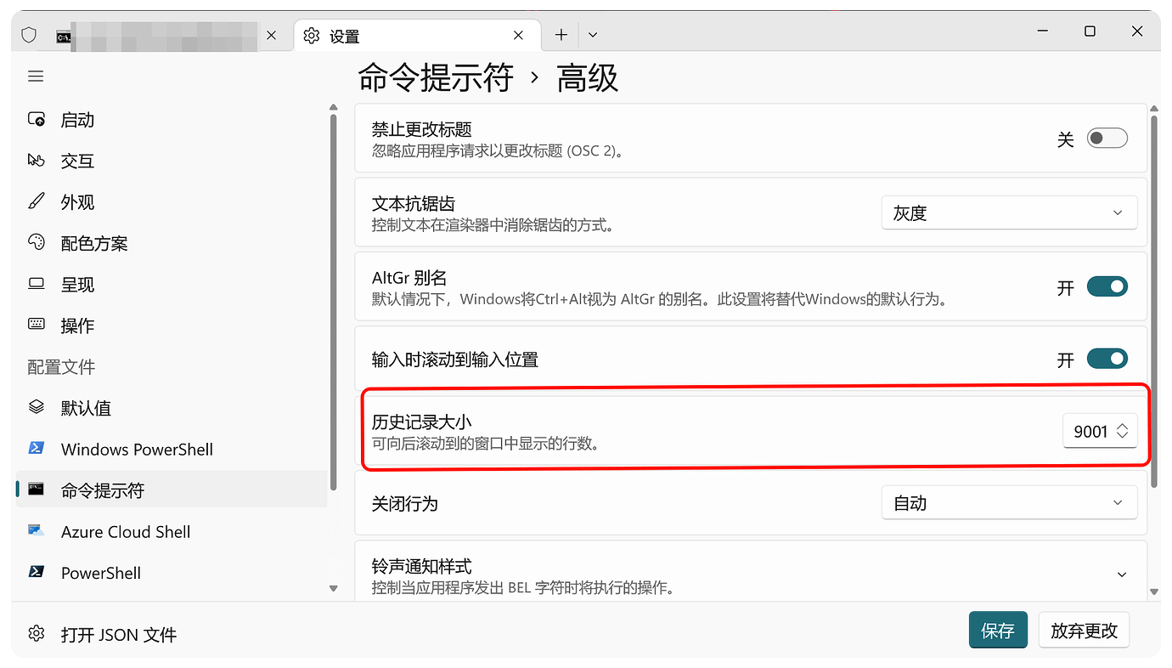1172x668 pixels.
Task: Click the 高级 breadcrumb heading
Action: (x=587, y=77)
